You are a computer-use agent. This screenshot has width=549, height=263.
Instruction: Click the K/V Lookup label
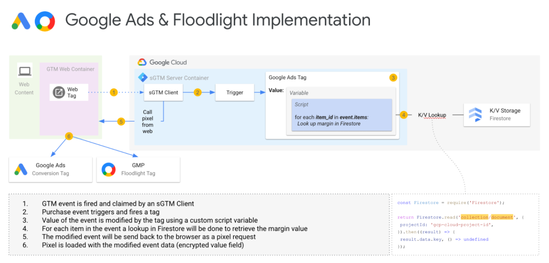(432, 115)
